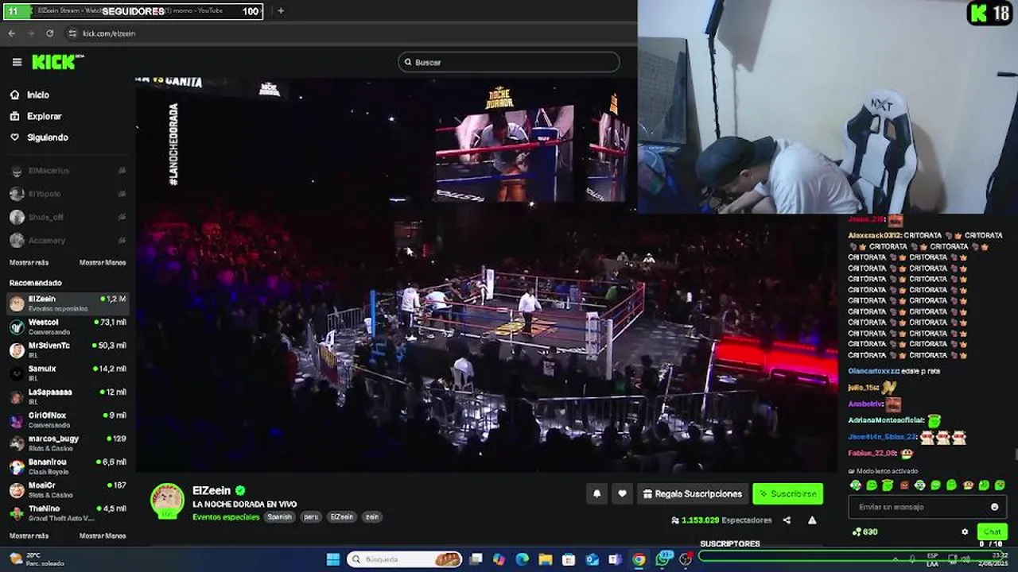The image size is (1018, 572).
Task: Open followed channel Accanary
Action: pos(68,240)
